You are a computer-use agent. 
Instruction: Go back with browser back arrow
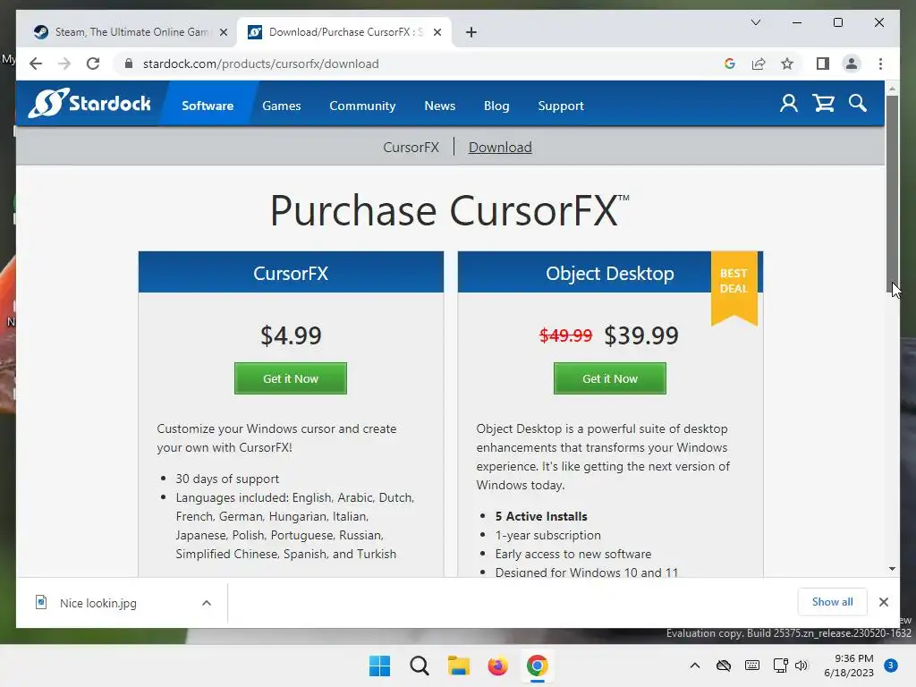pos(36,64)
